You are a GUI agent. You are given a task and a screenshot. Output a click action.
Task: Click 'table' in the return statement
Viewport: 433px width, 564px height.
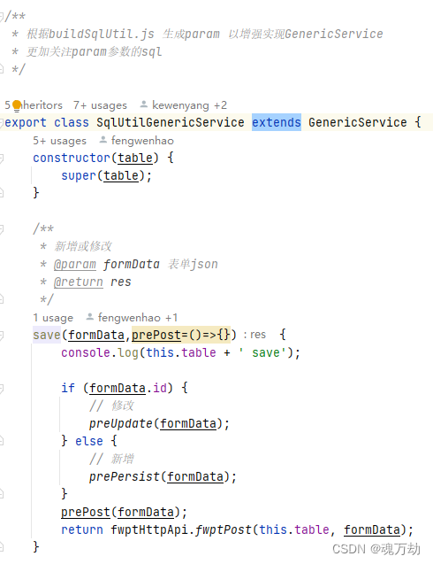312,529
